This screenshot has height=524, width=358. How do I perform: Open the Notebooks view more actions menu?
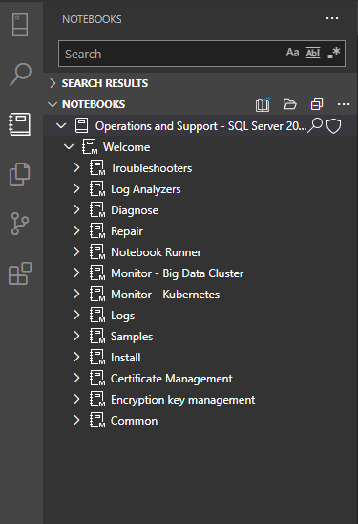tap(332, 19)
